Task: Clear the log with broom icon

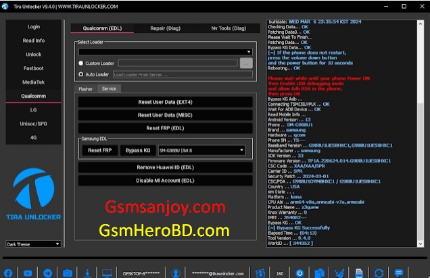Action: [339, 273]
